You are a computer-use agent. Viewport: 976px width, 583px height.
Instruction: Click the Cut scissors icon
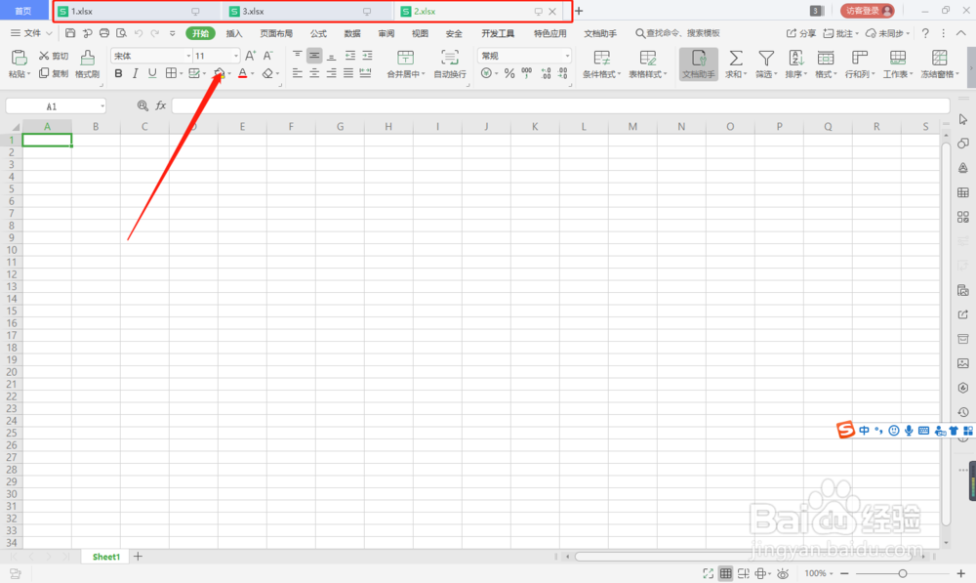pyautogui.click(x=44, y=56)
